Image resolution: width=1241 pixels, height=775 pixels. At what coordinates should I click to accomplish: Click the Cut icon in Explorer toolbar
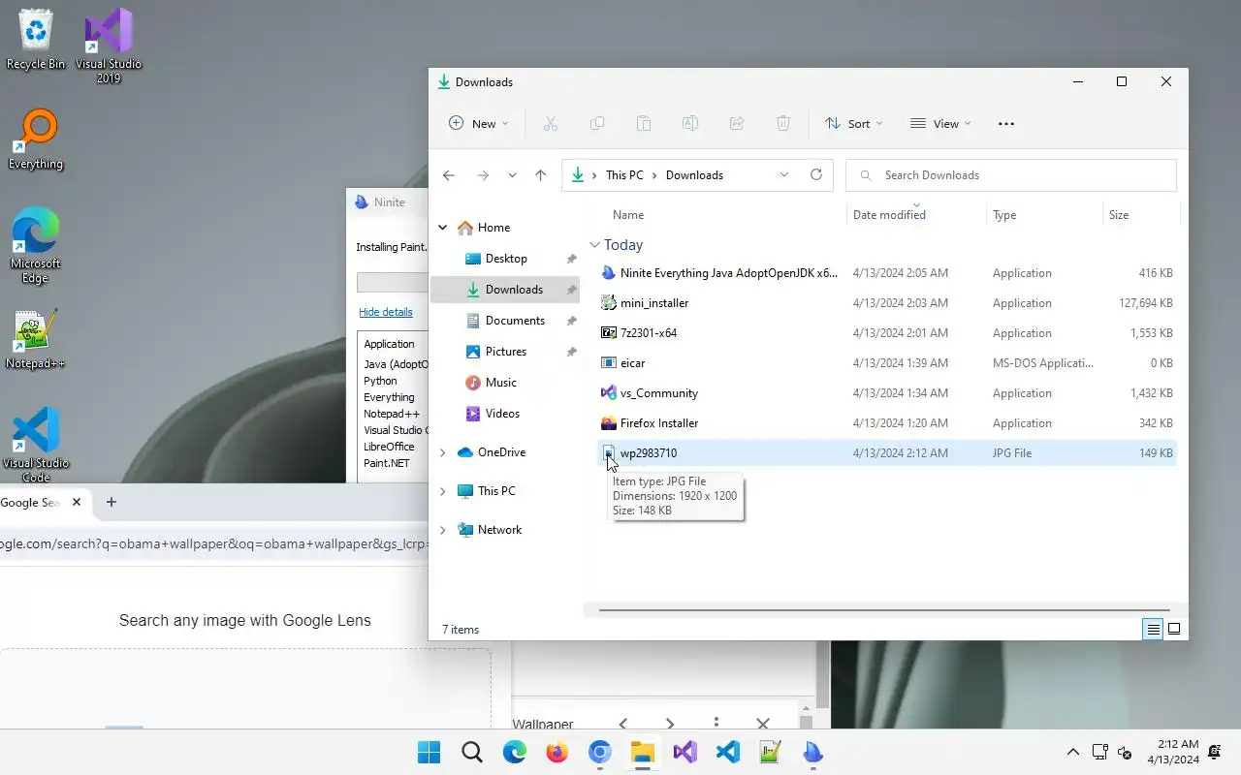tap(551, 124)
